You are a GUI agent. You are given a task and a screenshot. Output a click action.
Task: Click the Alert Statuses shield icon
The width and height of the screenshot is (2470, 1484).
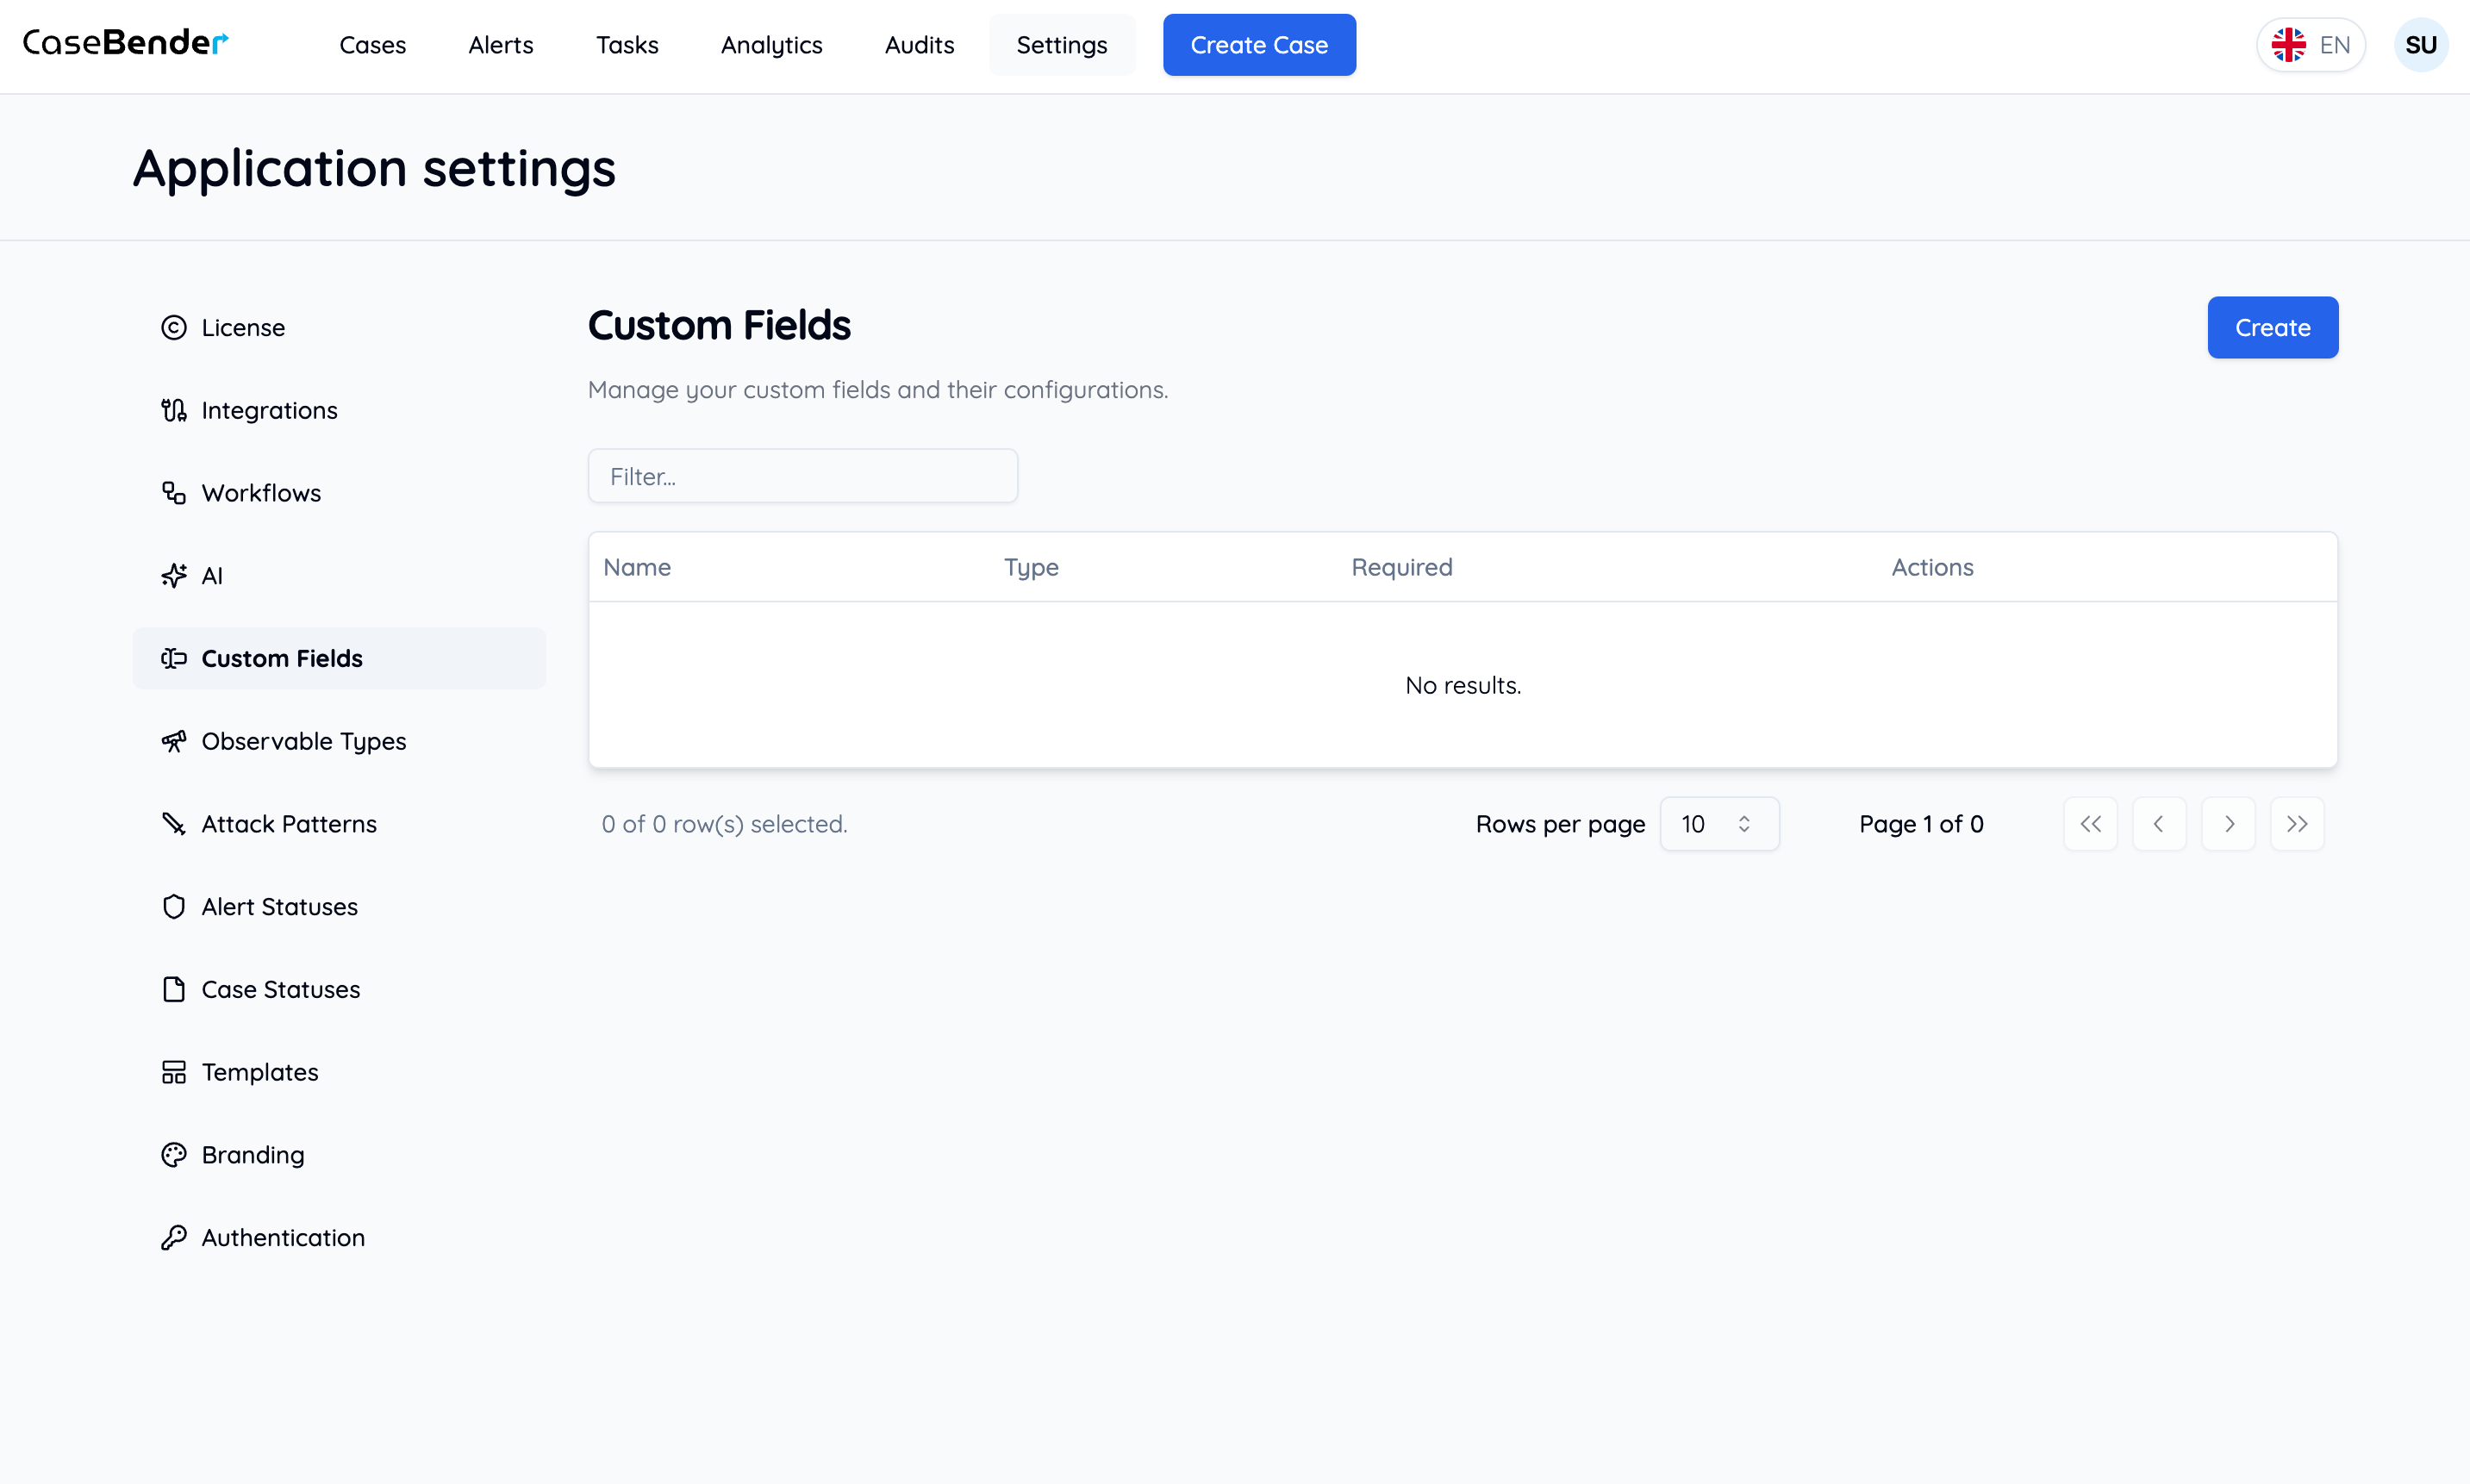click(x=174, y=907)
